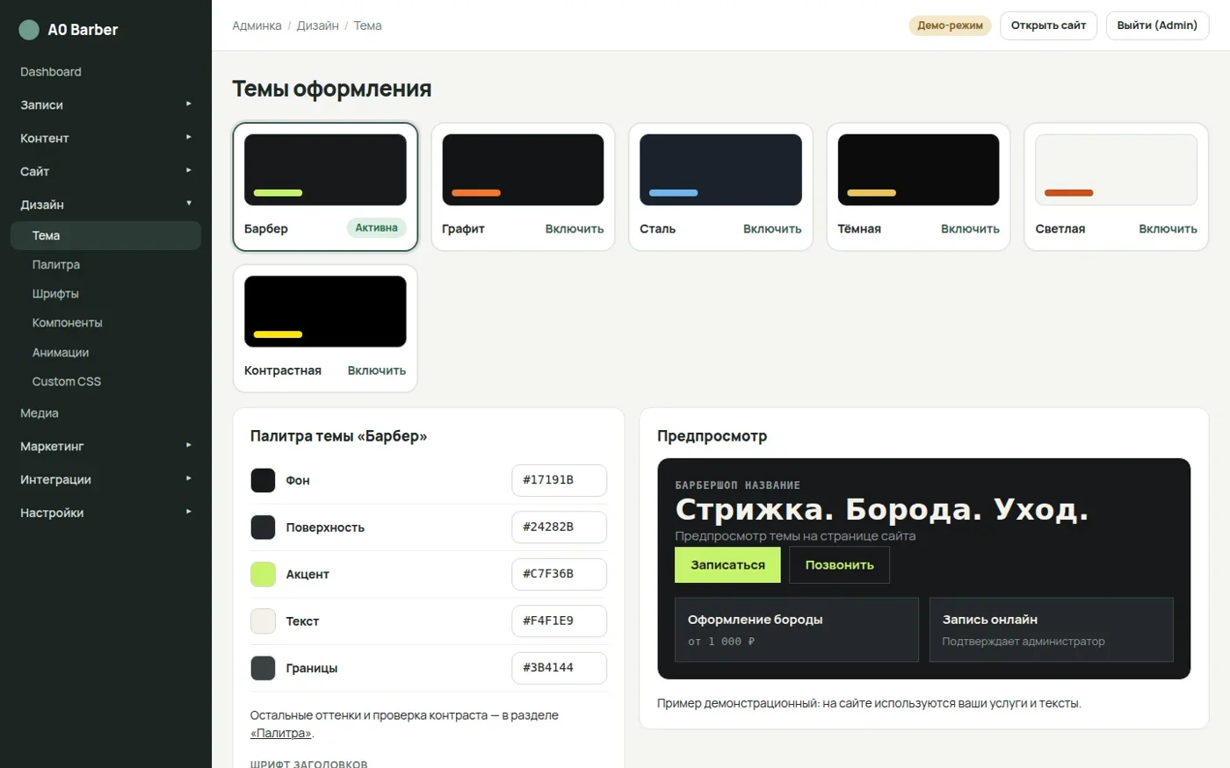
Task: Expand the Интеграции sidebar section
Action: (x=105, y=479)
